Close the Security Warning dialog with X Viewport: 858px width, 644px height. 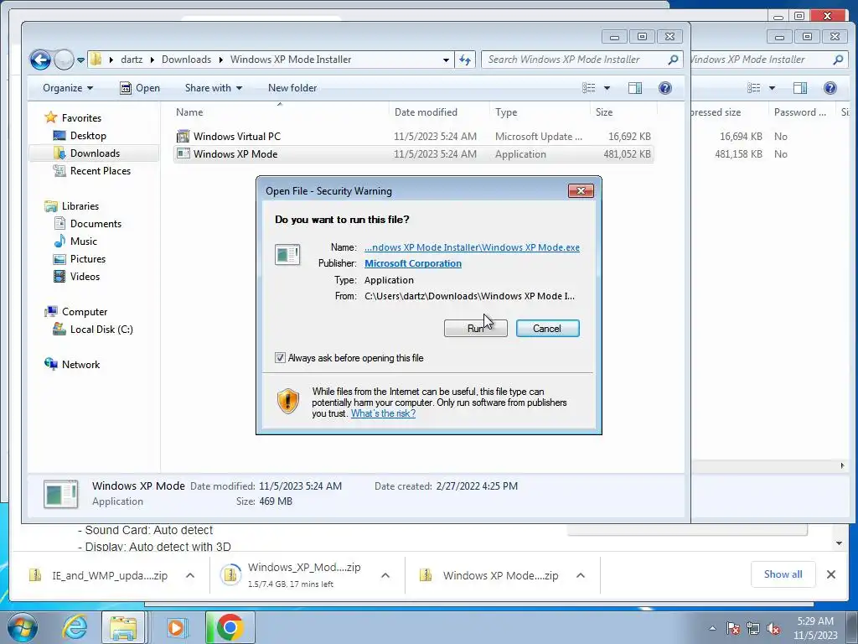[581, 190]
